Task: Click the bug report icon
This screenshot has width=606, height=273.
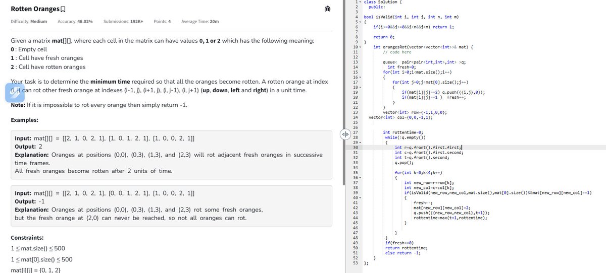Action: (x=327, y=9)
